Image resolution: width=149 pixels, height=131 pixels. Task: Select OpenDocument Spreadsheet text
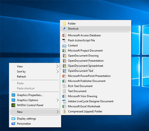click(86, 66)
